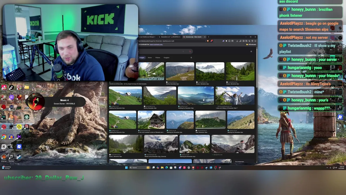This screenshot has width=346, height=195.
Task: Launch Google Chrome from the desktop
Action: pos(4,137)
